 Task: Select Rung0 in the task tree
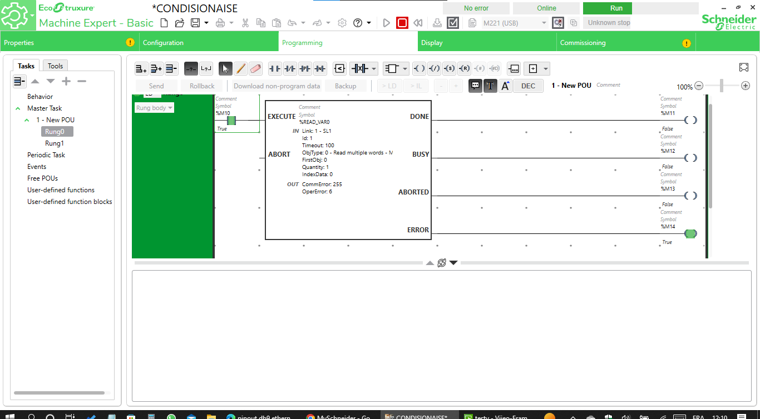[57, 132]
